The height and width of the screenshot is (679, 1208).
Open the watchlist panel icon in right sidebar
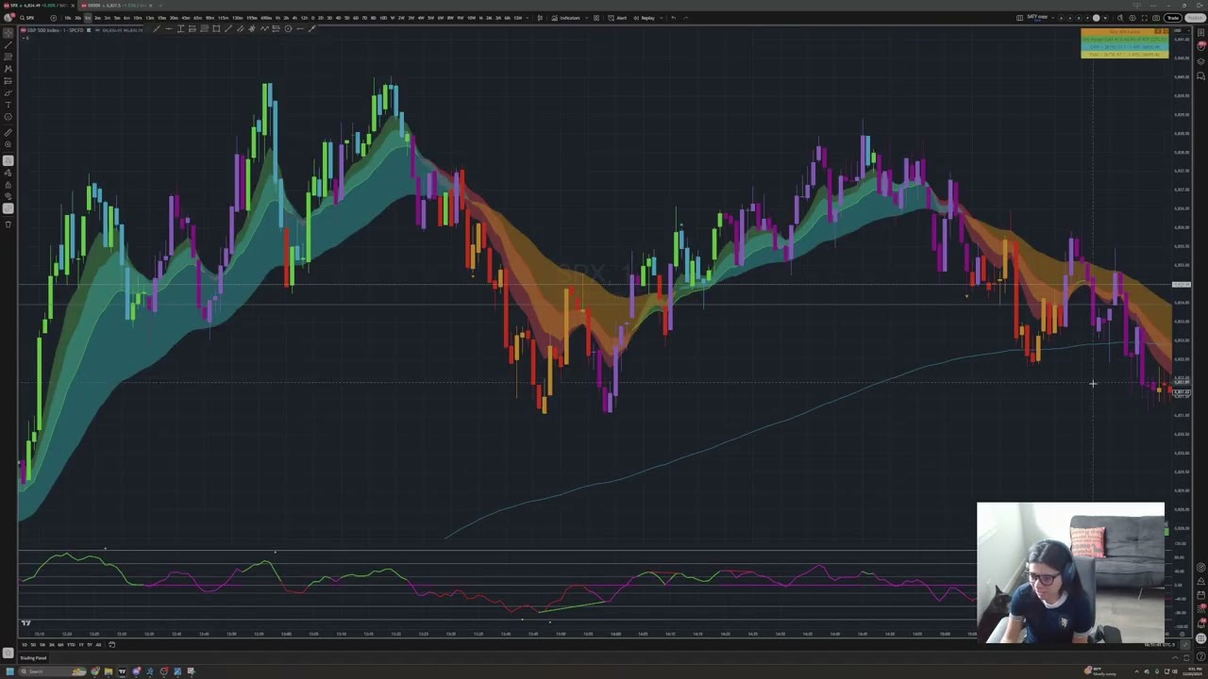(x=1200, y=32)
